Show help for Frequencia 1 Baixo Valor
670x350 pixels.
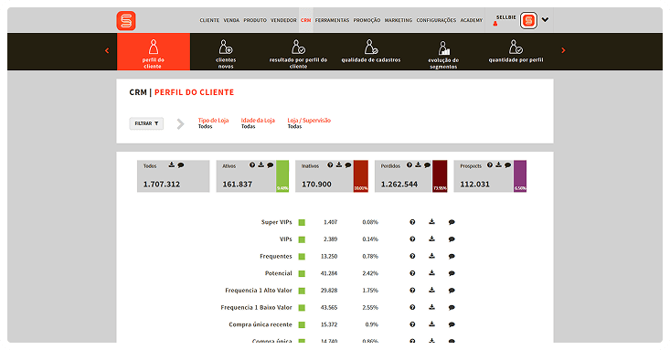coord(412,308)
